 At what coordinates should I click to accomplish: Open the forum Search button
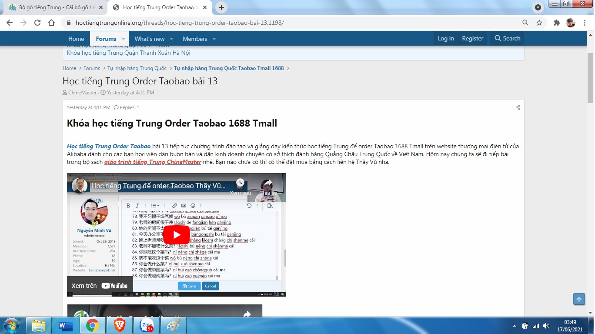[507, 39]
